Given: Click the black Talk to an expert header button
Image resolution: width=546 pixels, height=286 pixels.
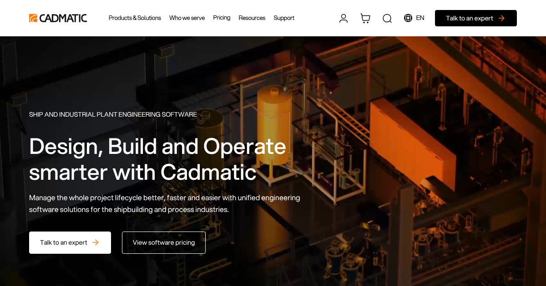Looking at the screenshot, I should [476, 18].
